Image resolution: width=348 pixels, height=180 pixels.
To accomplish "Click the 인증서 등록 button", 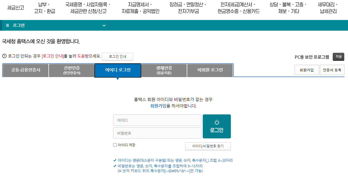I will pyautogui.click(x=332, y=70).
